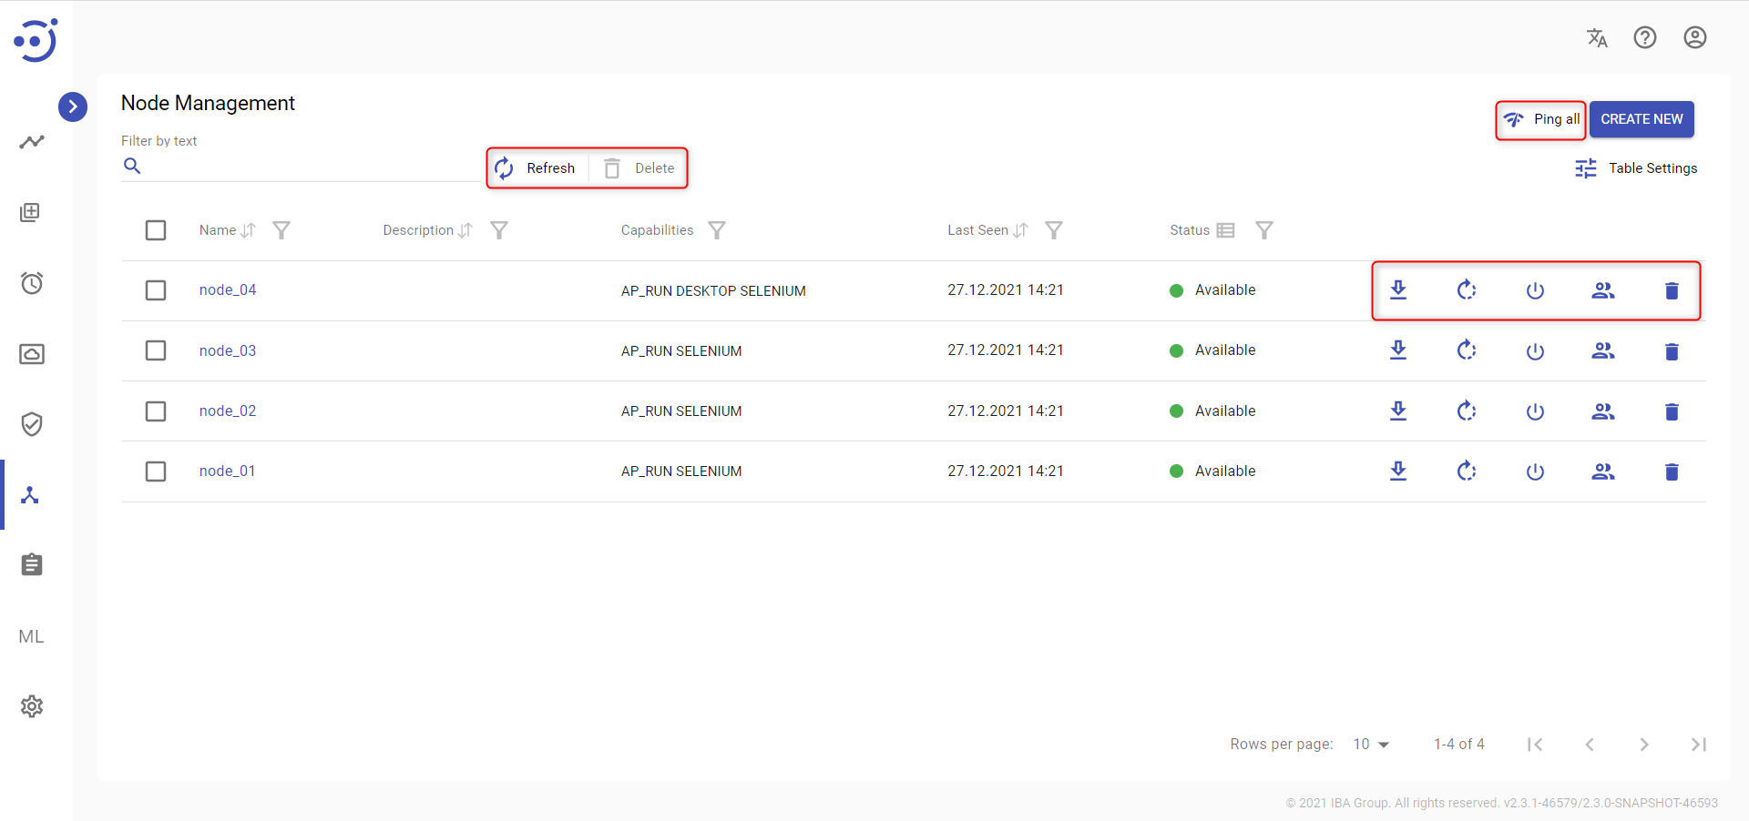This screenshot has width=1749, height=821.
Task: Delete node_04 with its trash icon
Action: pos(1672,291)
